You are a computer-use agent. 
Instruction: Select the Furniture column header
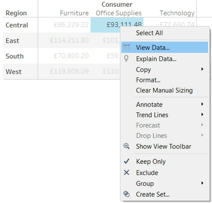point(74,13)
